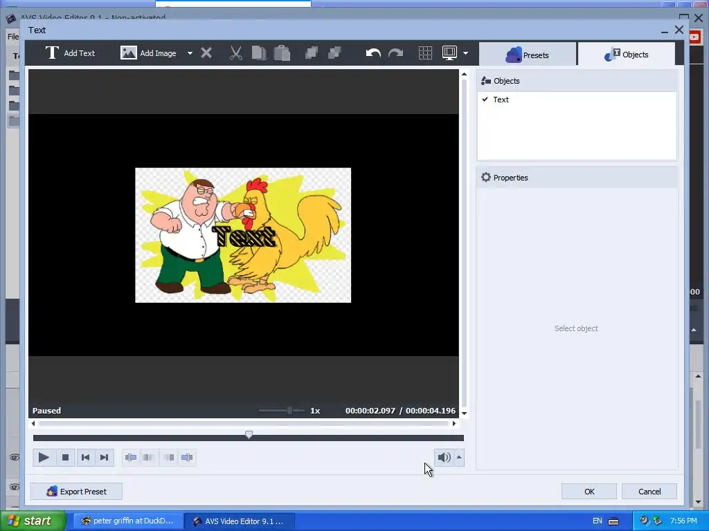This screenshot has width=709, height=531.
Task: Toggle the Text object checkmark
Action: (x=485, y=100)
